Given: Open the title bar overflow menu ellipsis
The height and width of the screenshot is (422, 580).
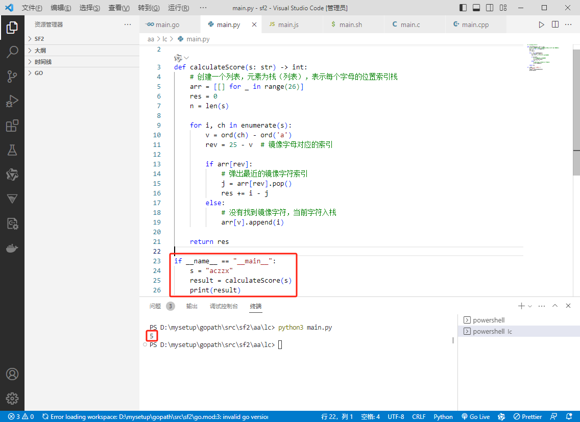Looking at the screenshot, I should (203, 8).
